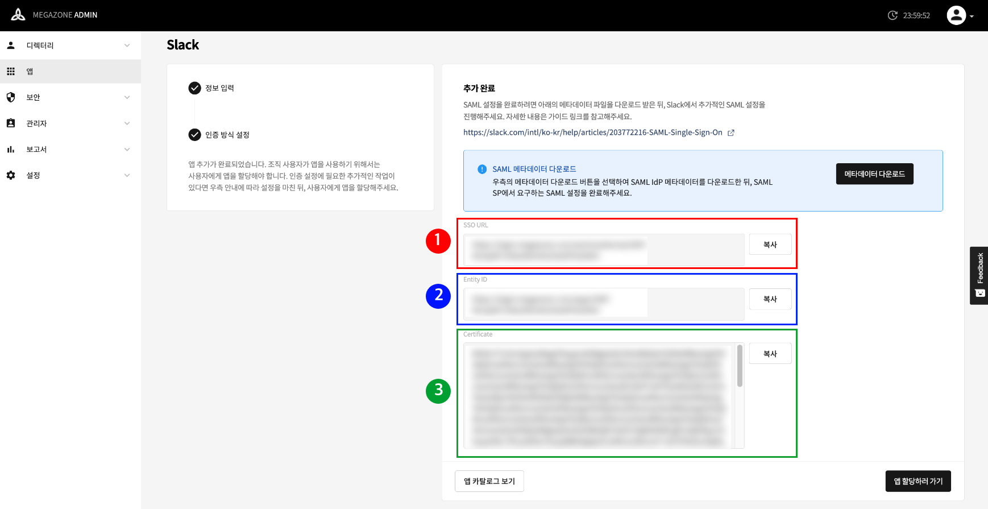Image resolution: width=988 pixels, height=509 pixels.
Task: Click the 정보 입력 step label
Action: coord(219,88)
